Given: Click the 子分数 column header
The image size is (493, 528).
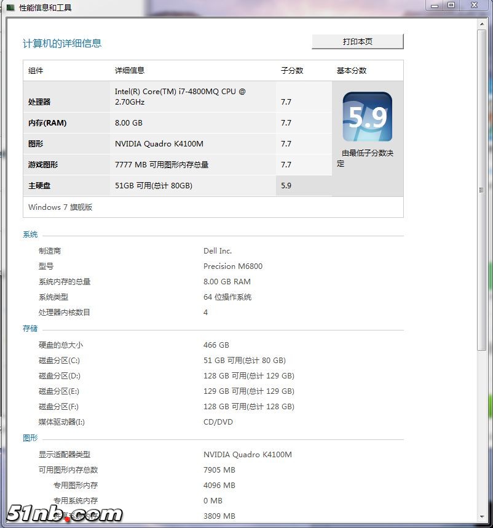Looking at the screenshot, I should 292,71.
